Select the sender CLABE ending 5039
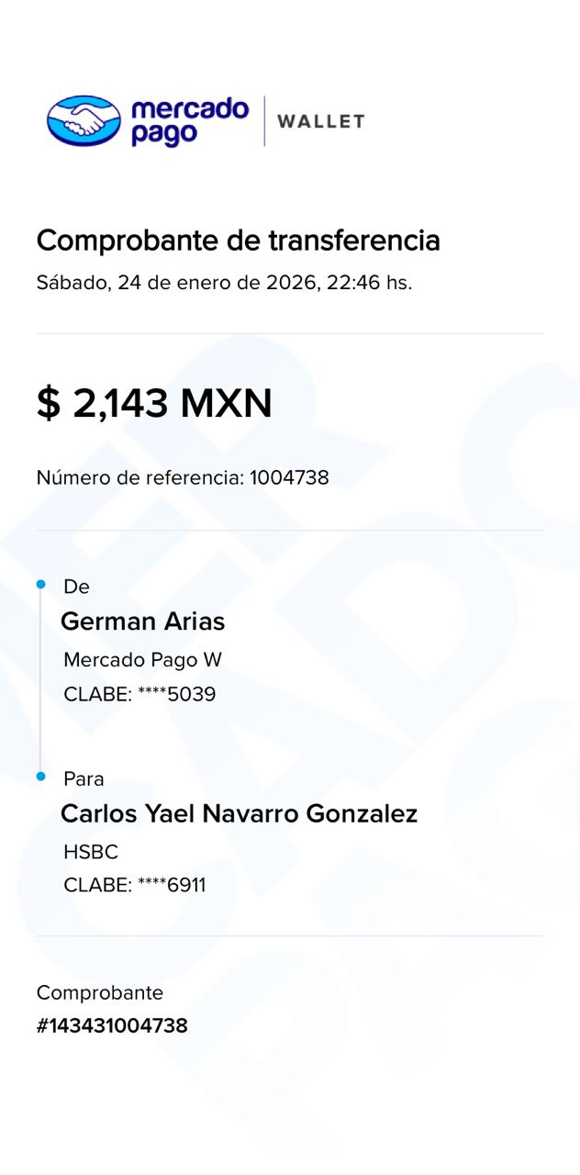 pos(139,694)
